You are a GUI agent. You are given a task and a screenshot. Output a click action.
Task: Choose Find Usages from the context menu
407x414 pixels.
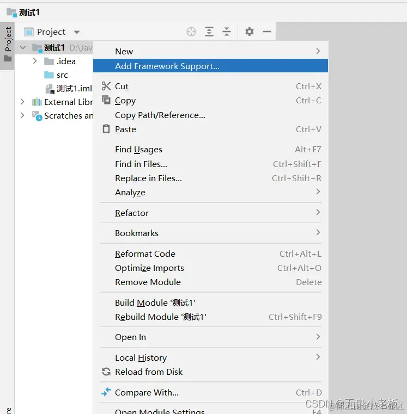click(210, 150)
